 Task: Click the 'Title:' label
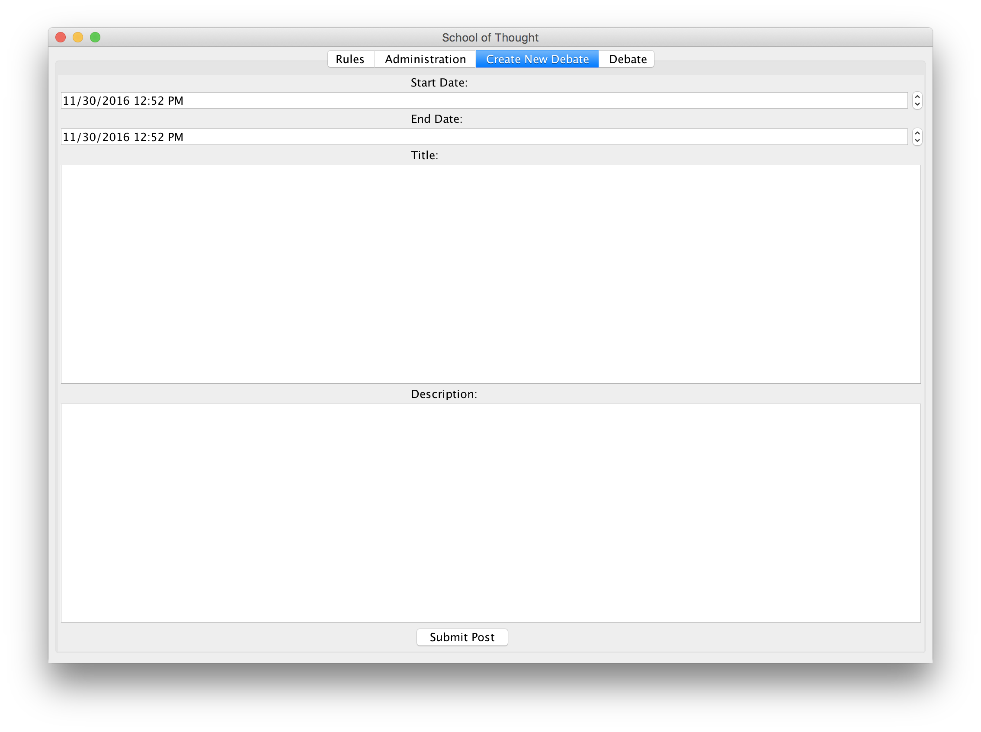click(424, 155)
